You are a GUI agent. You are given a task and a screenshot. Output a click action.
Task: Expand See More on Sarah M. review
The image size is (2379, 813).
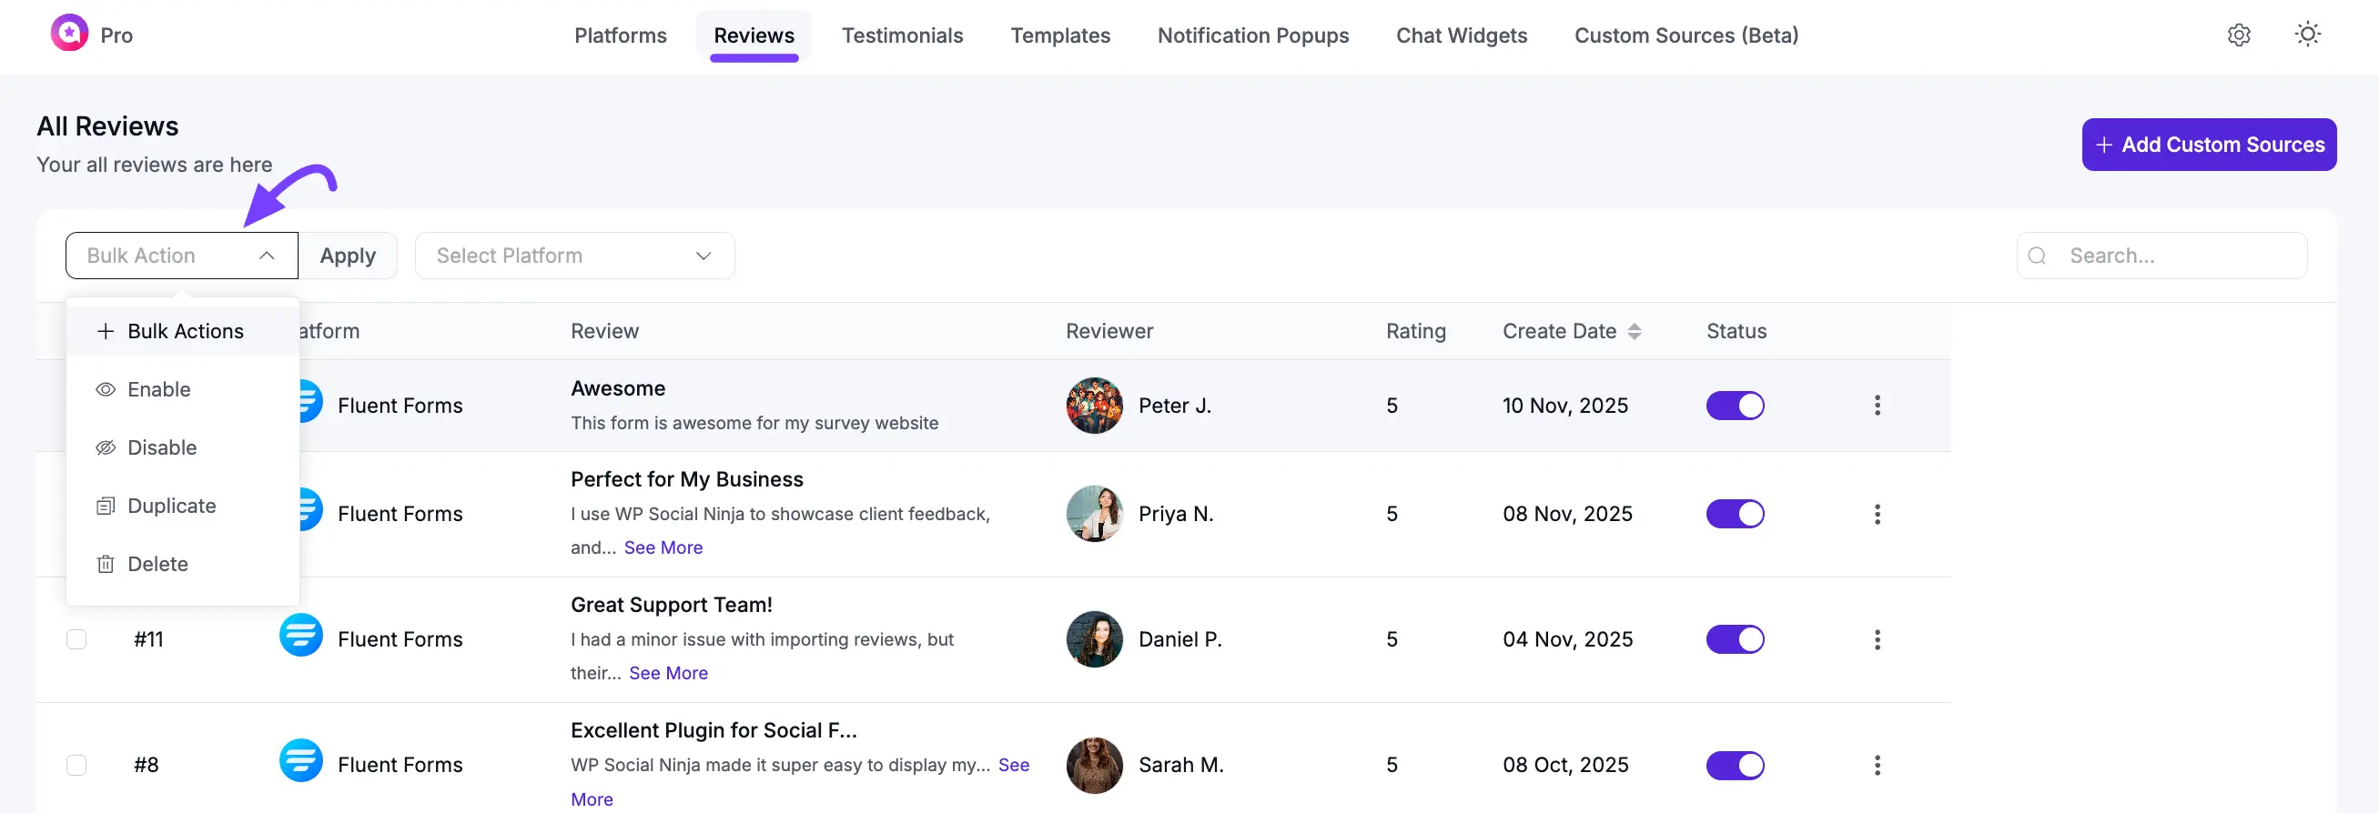[1013, 765]
